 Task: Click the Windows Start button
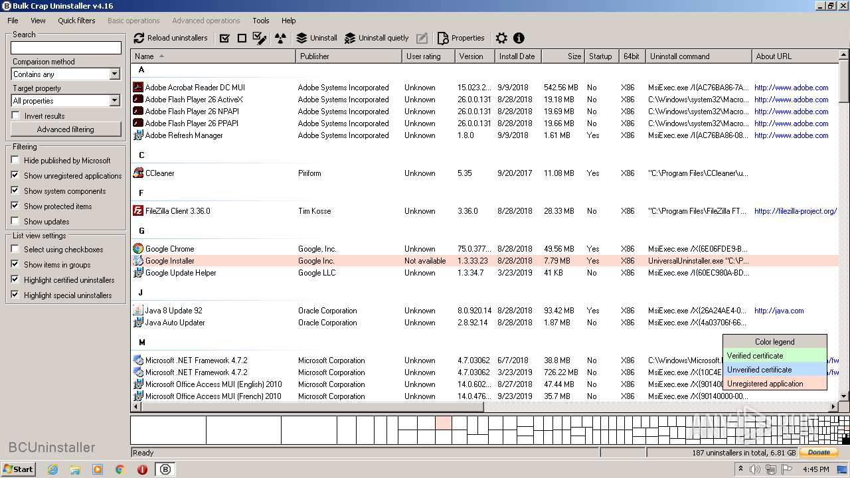click(x=19, y=469)
